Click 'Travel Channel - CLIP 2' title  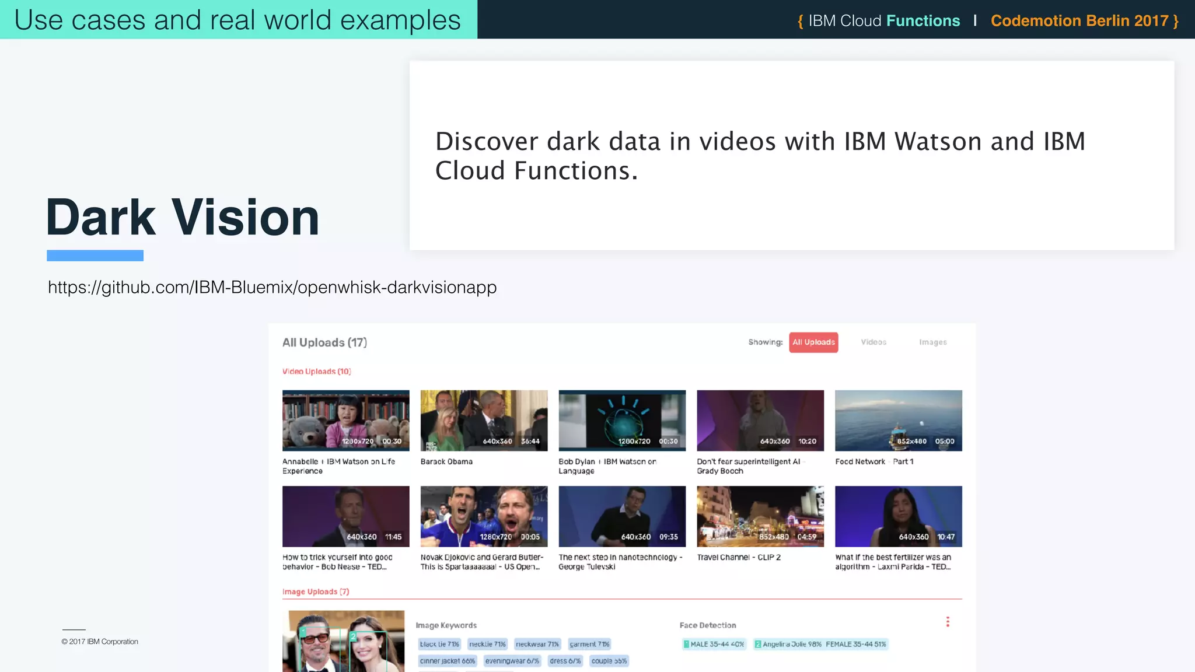(x=739, y=557)
